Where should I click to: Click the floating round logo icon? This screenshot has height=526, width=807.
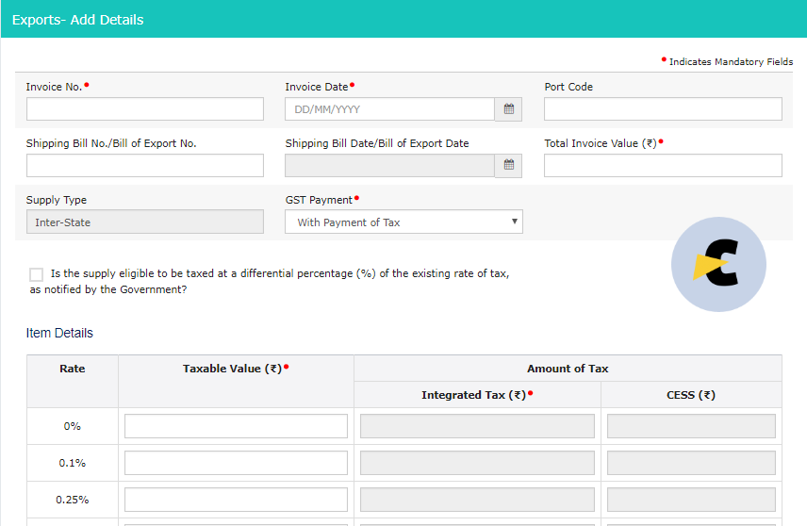[x=718, y=264]
